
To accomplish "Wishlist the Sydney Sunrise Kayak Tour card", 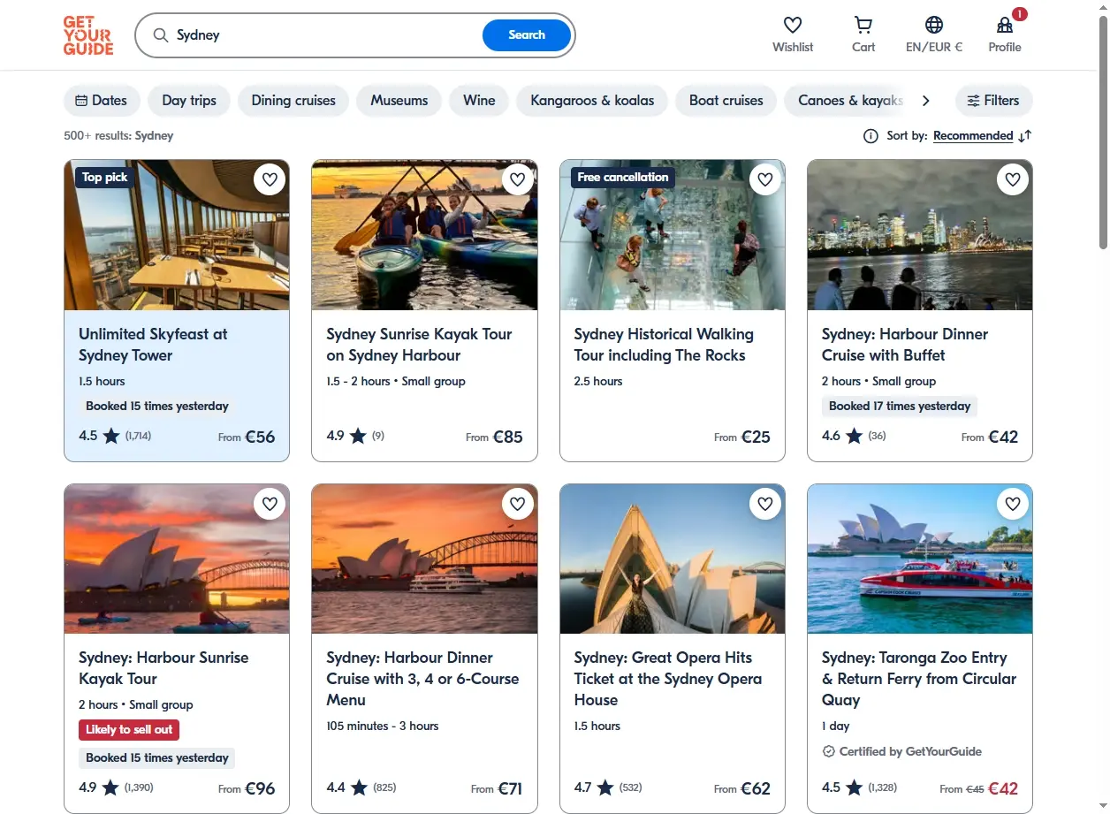I will pos(517,180).
